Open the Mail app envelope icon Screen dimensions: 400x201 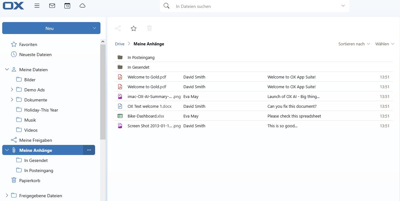point(52,6)
